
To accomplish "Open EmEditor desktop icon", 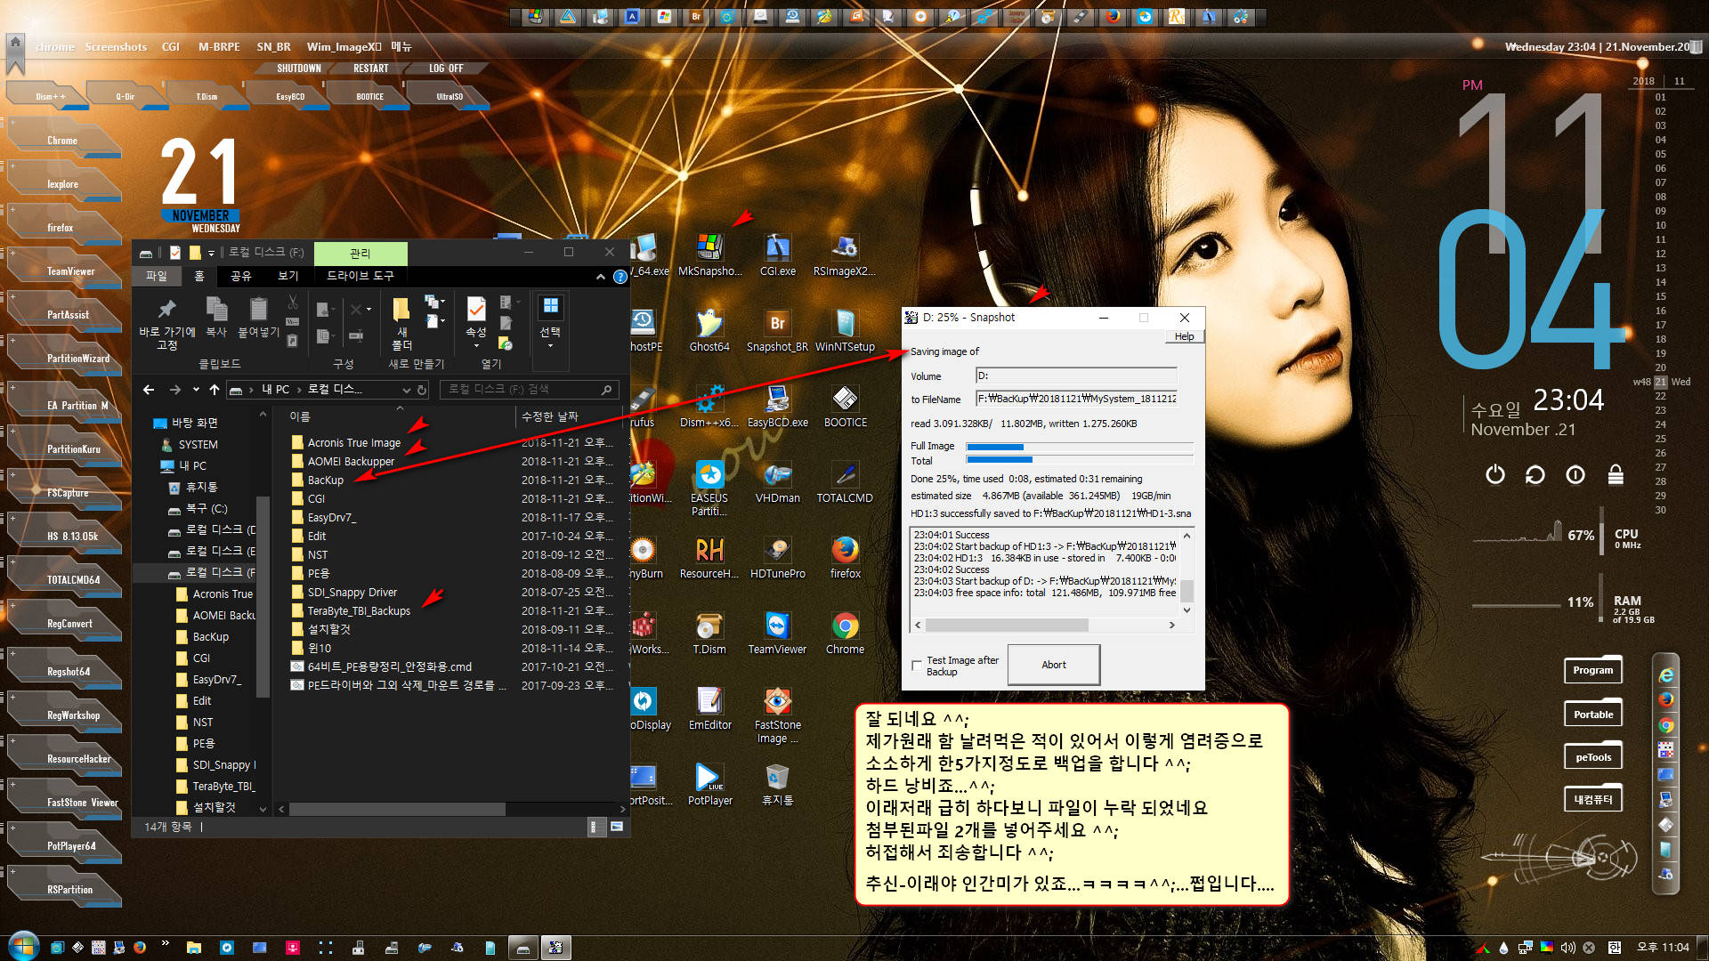I will point(709,708).
